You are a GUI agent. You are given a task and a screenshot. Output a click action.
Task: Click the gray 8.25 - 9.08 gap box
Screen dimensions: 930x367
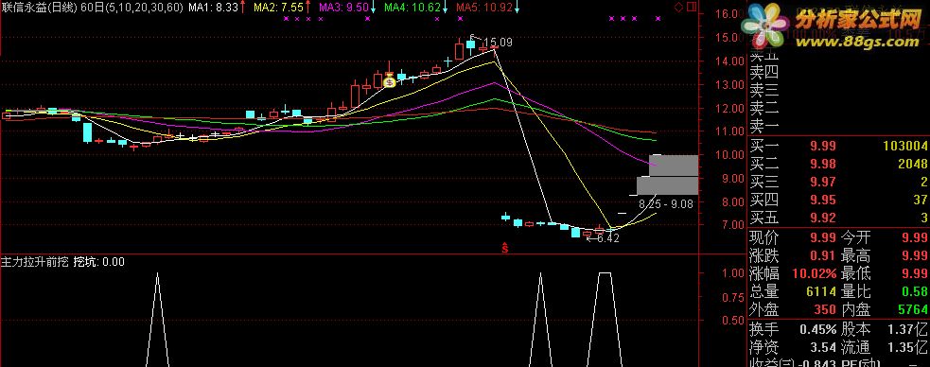667,175
